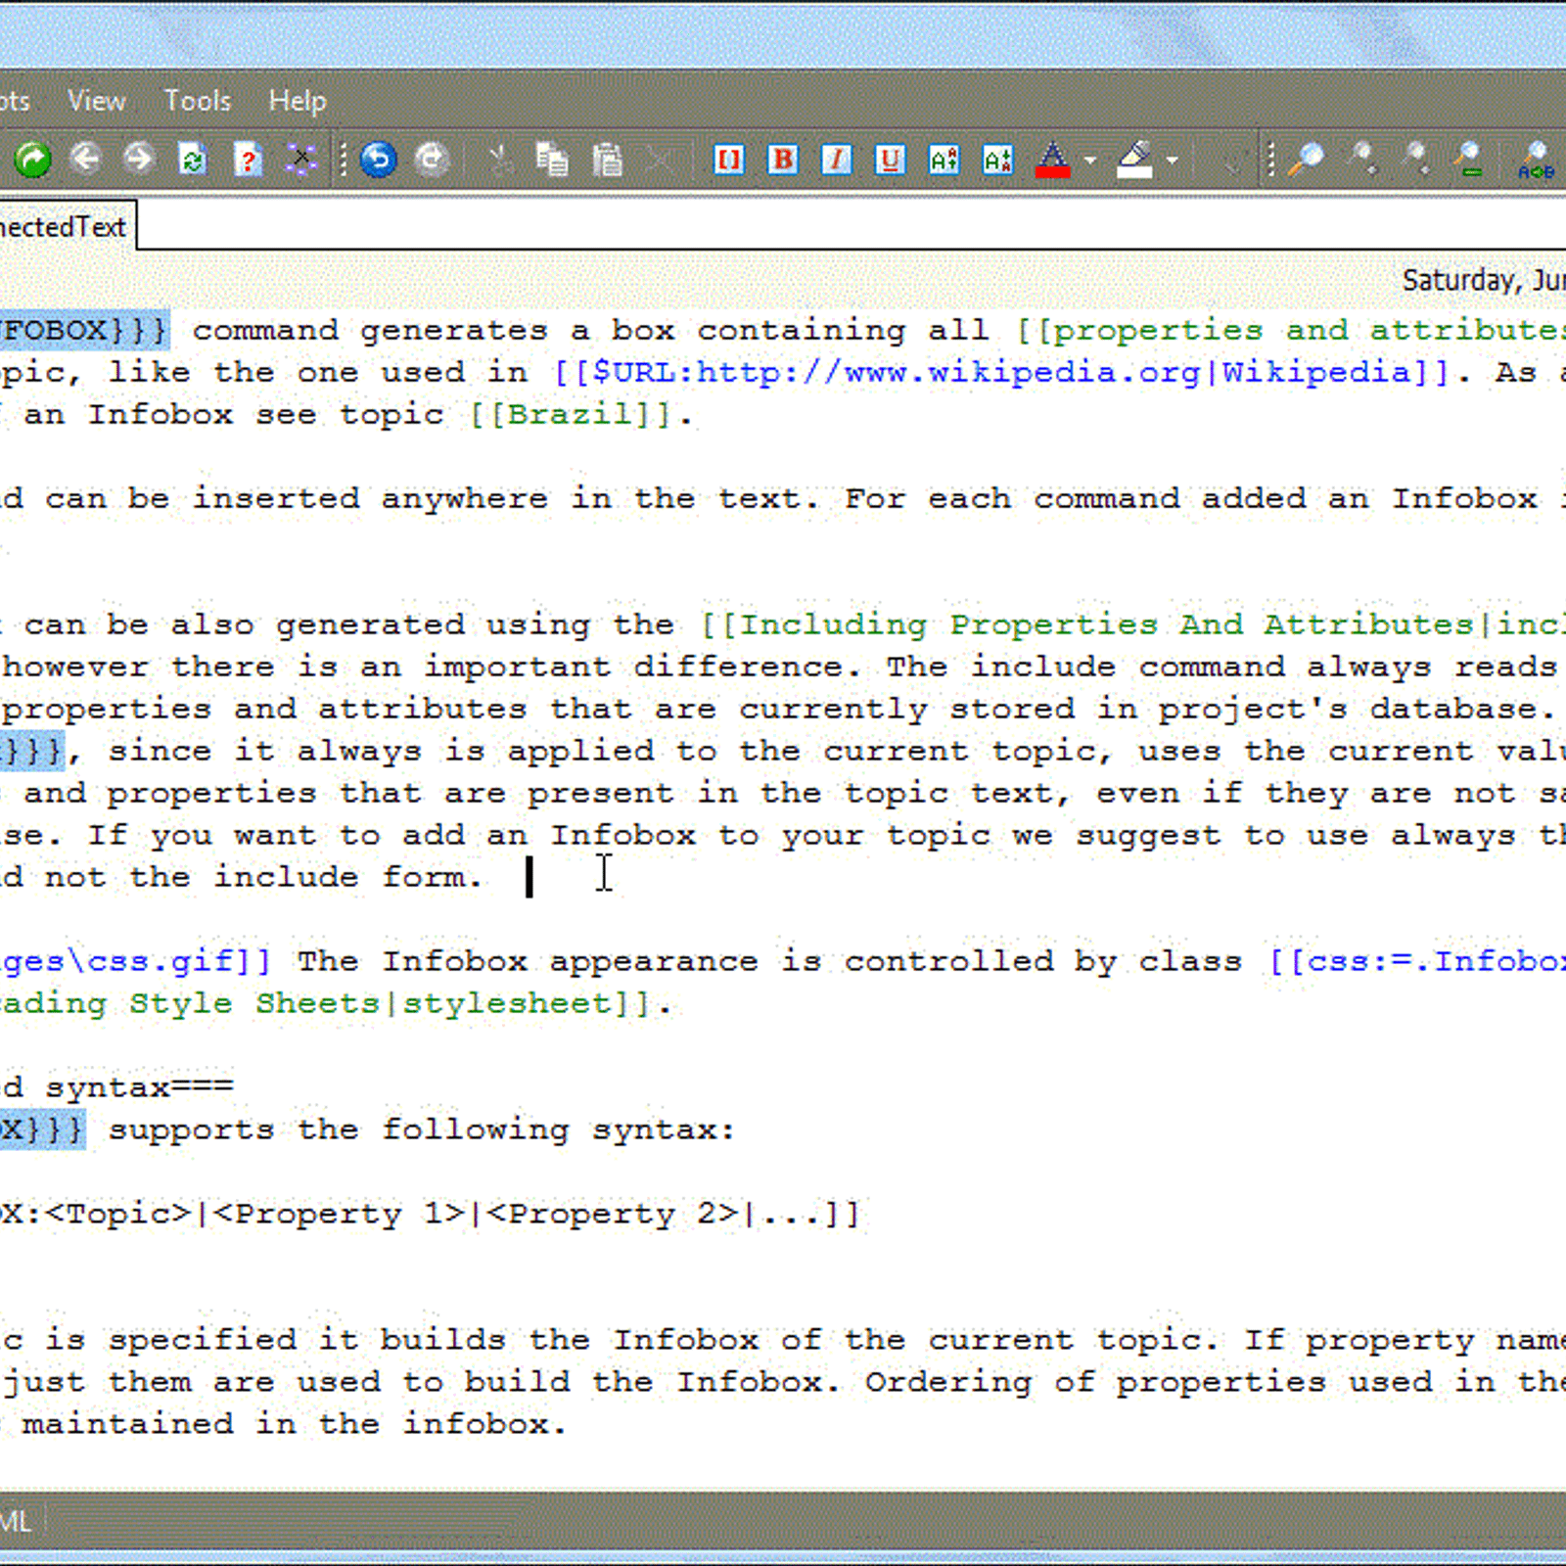Open the purple node network navigator icon
This screenshot has width=1566, height=1566.
click(x=300, y=159)
